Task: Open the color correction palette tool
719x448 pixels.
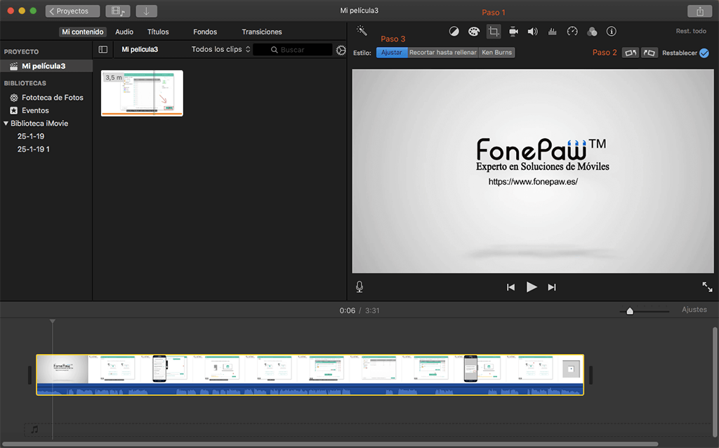Action: tap(474, 31)
